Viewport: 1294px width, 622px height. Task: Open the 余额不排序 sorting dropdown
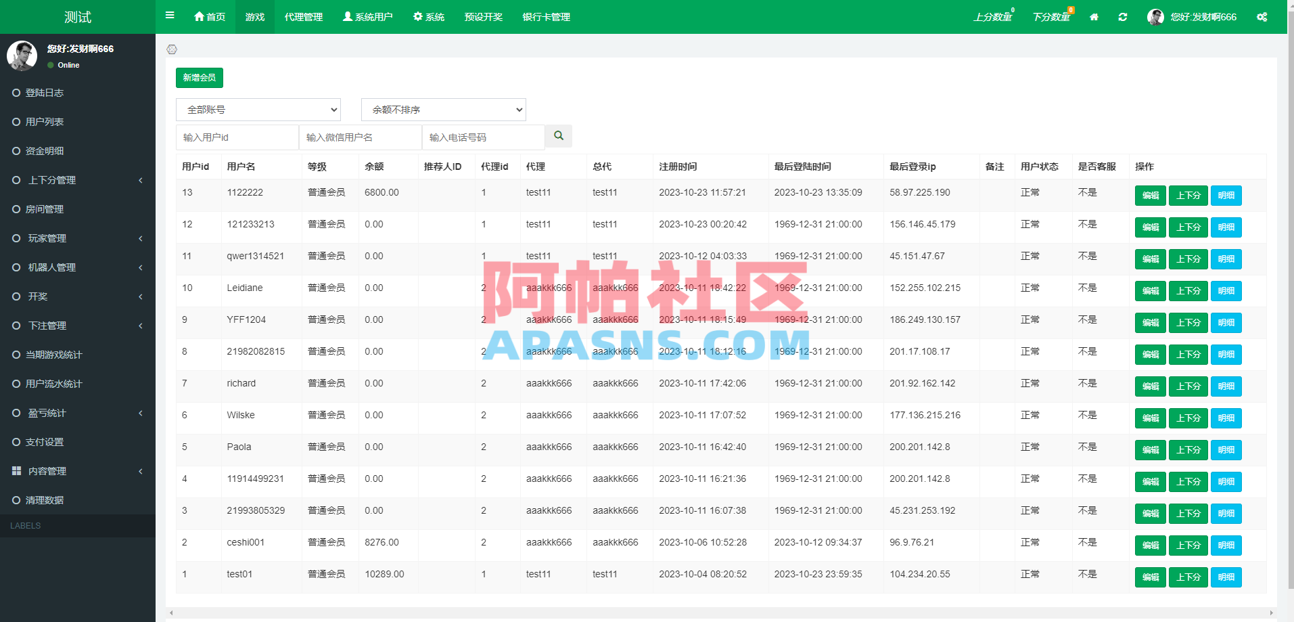443,109
